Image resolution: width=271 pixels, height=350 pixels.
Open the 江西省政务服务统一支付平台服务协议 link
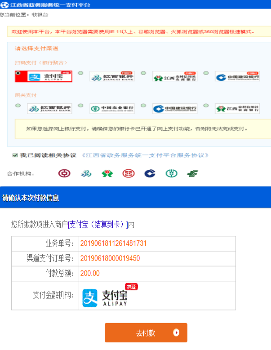pos(145,155)
